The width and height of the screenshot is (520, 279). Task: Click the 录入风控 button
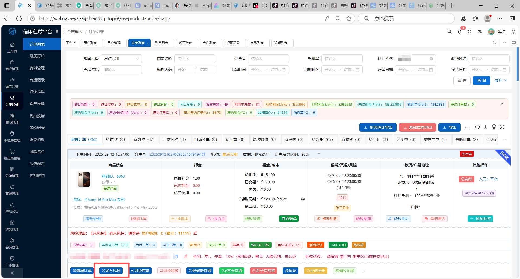(111, 271)
